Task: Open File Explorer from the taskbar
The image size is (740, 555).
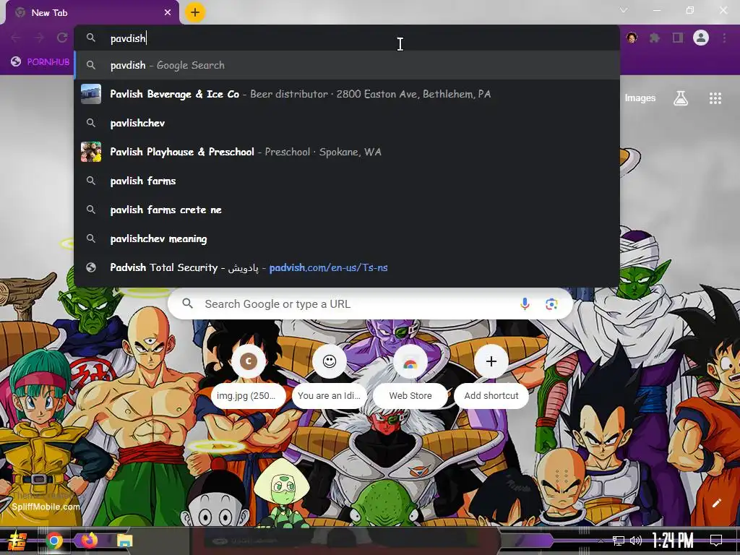Action: click(x=124, y=541)
